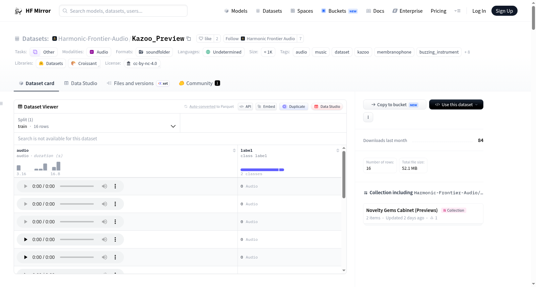Seek on the third audio progress bar
Screen dimensions: 536x287
click(77, 222)
